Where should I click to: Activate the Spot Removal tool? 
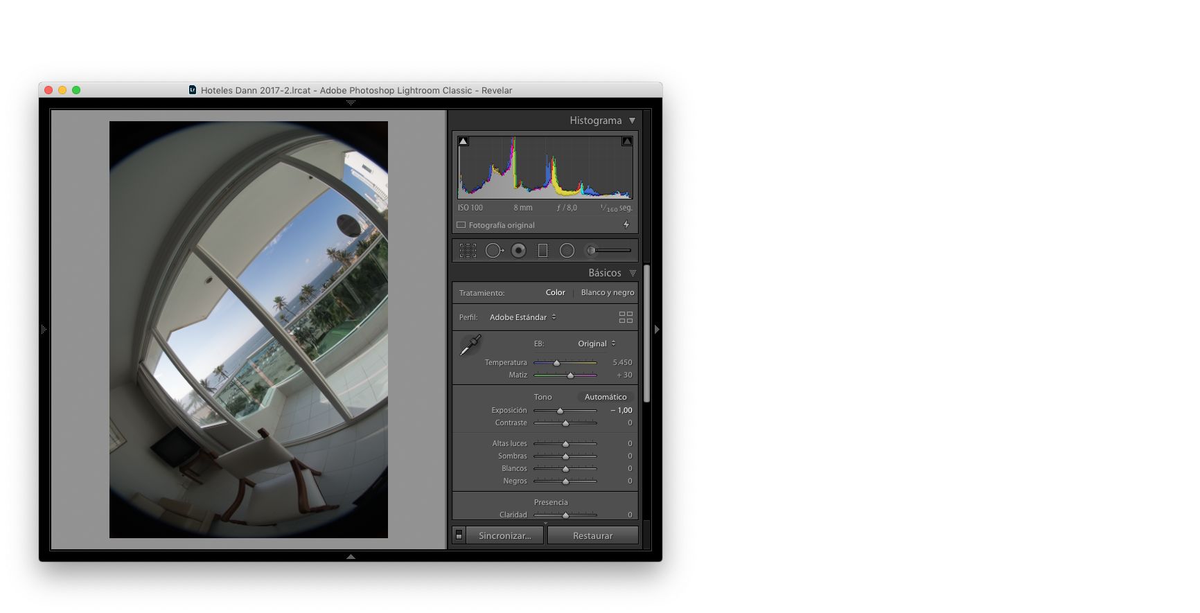494,251
